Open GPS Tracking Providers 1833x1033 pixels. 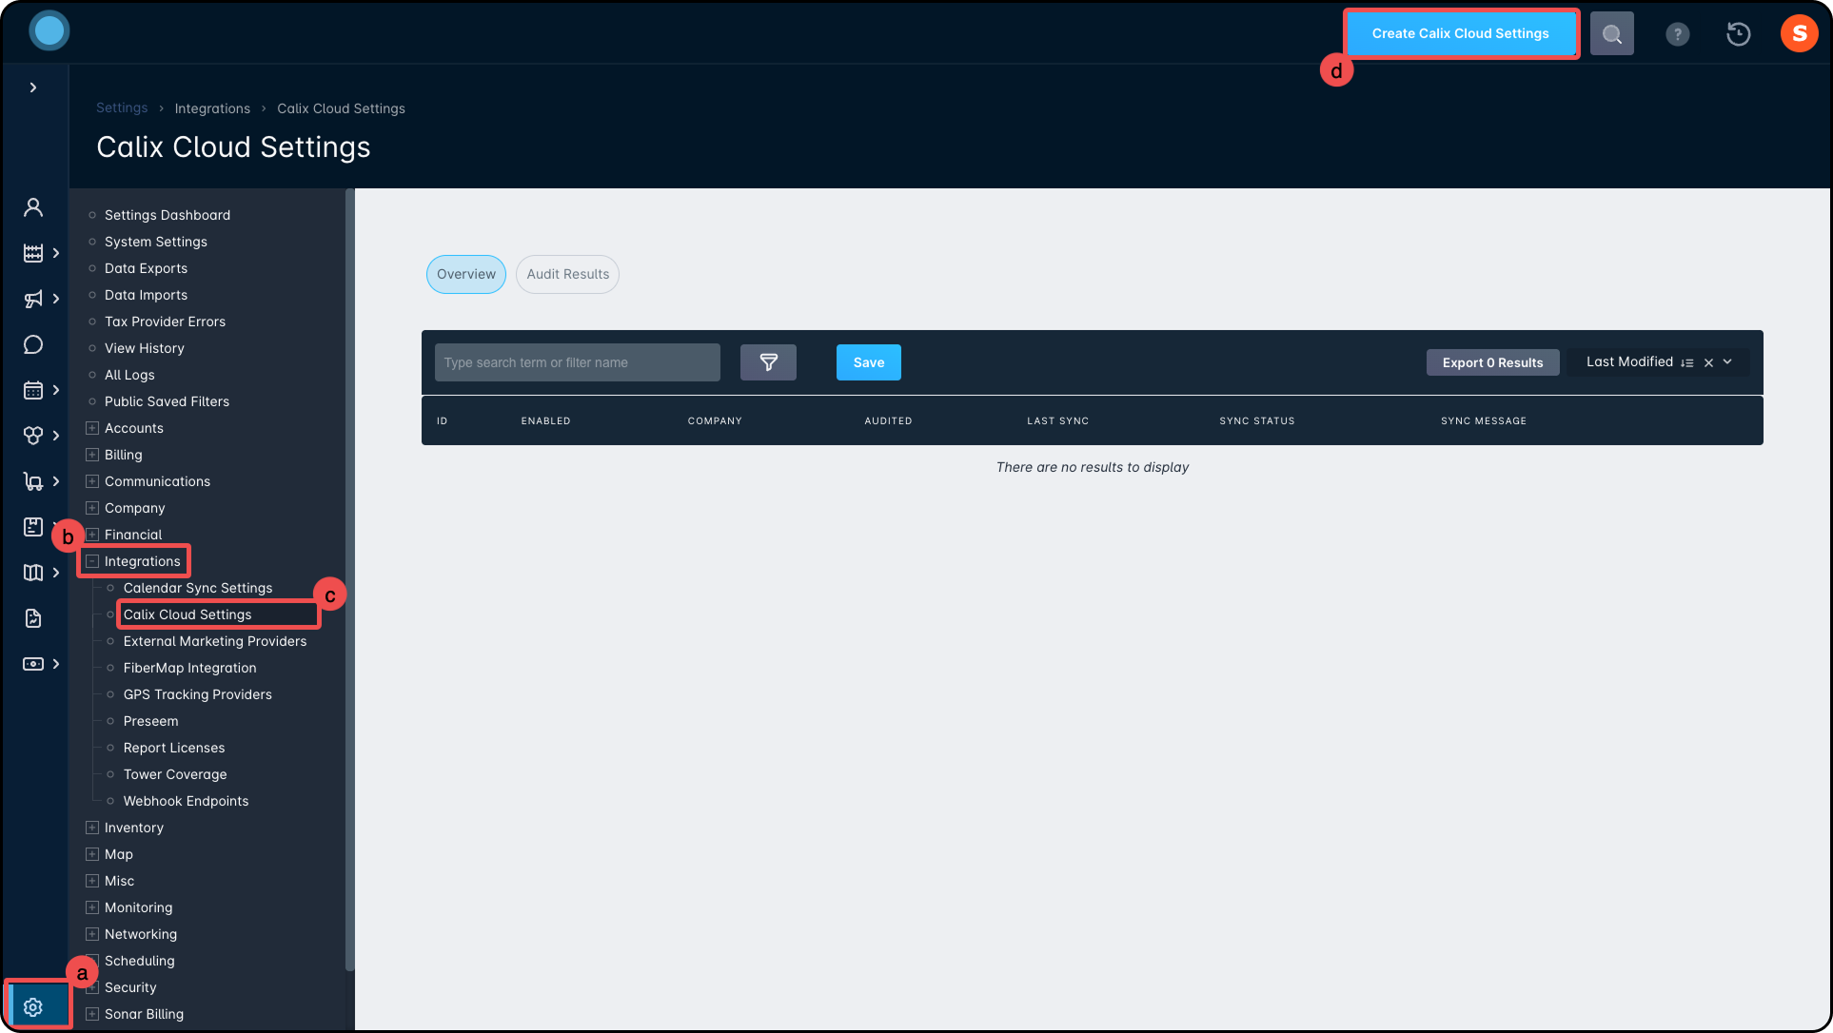[x=197, y=694]
